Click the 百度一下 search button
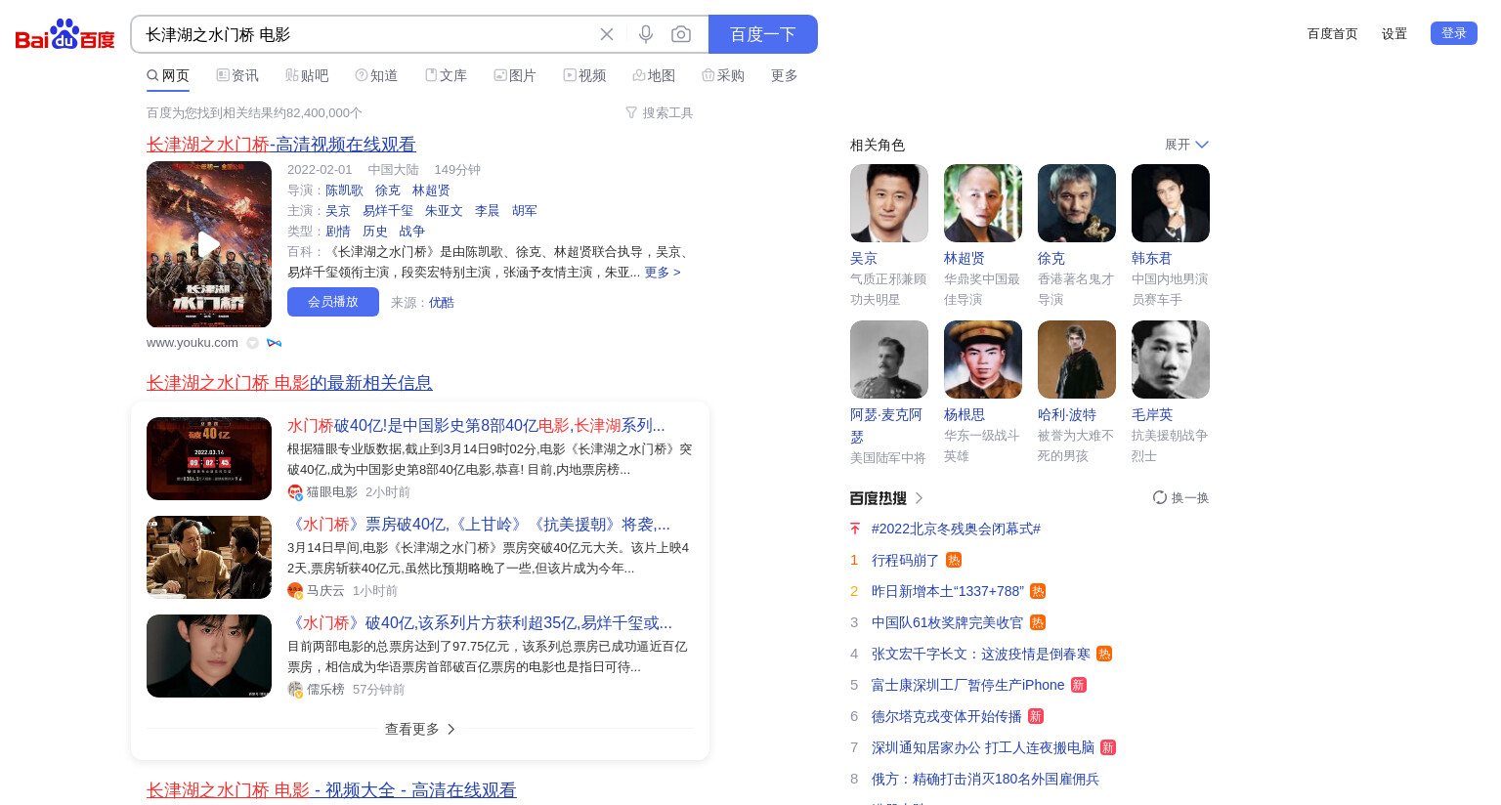This screenshot has width=1501, height=805. 763,34
